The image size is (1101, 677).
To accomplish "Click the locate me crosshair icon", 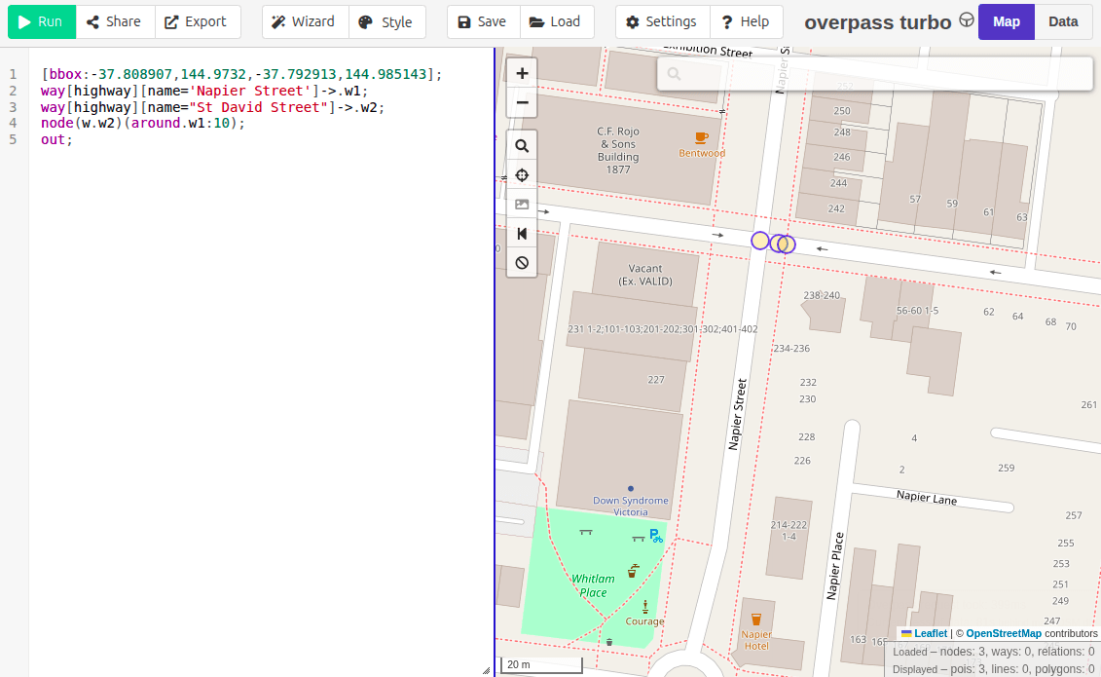I will pyautogui.click(x=522, y=175).
